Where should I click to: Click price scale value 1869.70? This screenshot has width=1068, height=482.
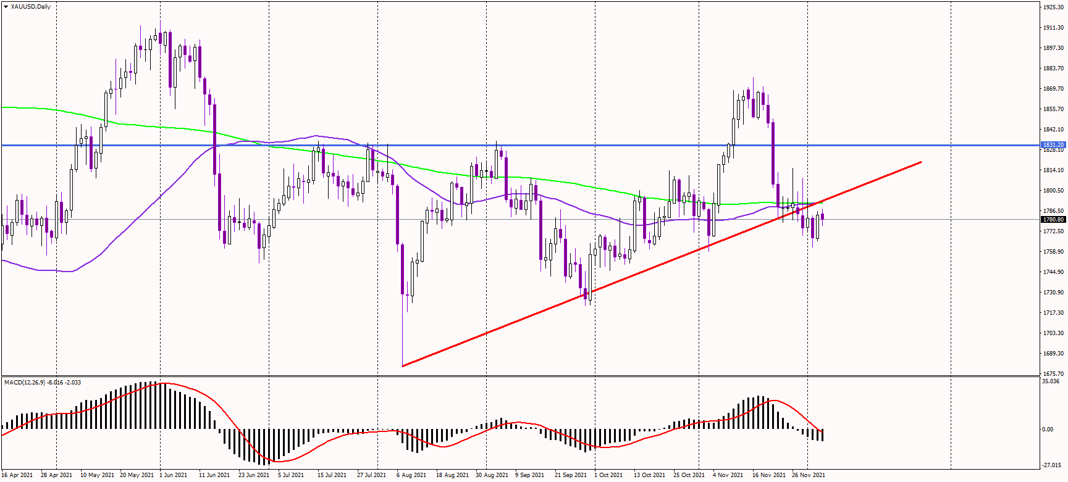(x=1054, y=89)
